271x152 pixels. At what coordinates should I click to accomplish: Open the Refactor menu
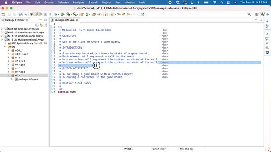click(63, 3)
